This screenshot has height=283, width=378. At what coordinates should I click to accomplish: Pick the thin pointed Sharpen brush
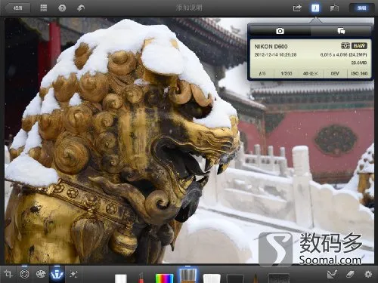click(x=256, y=278)
